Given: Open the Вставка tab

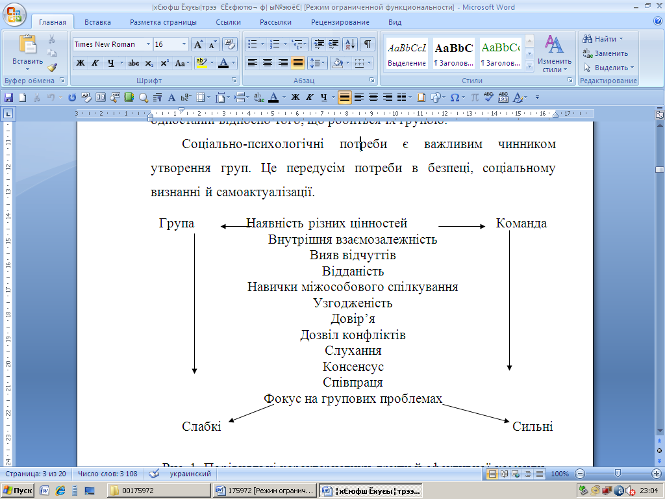Looking at the screenshot, I should 97,22.
